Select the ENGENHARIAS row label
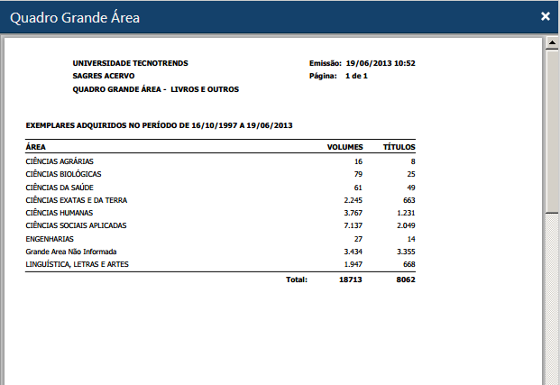Image resolution: width=560 pixels, height=385 pixels. pos(50,238)
